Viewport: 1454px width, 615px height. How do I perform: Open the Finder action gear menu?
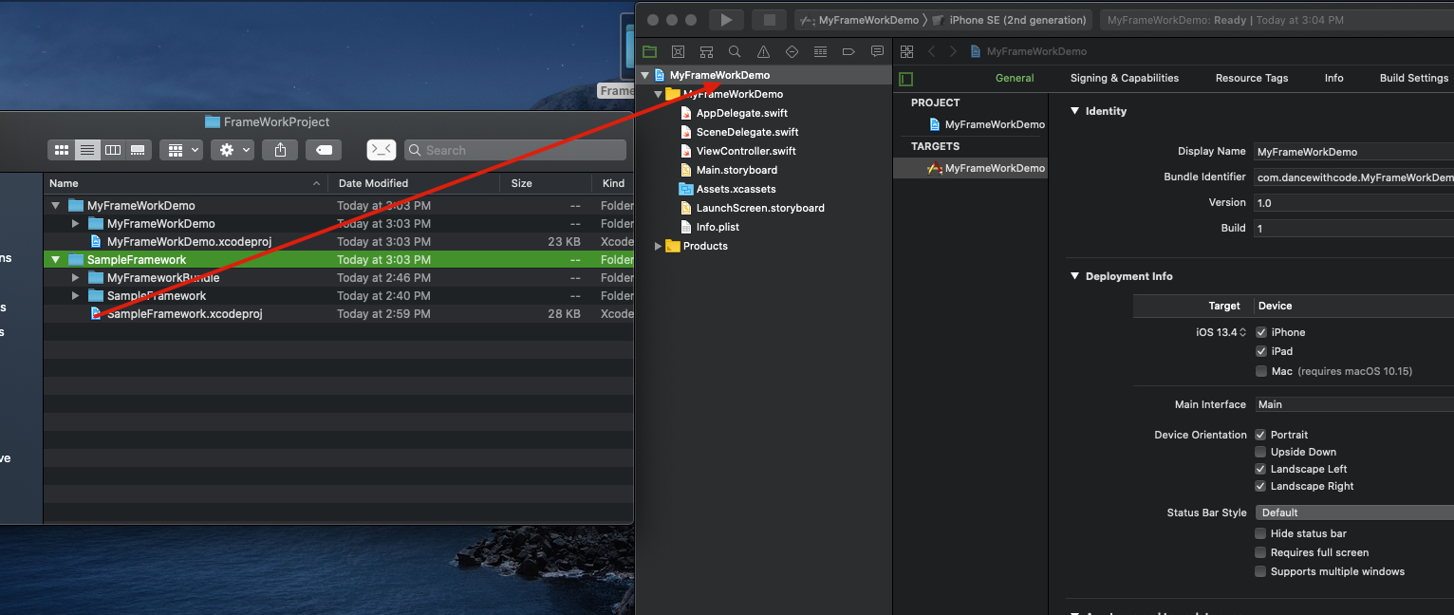[233, 150]
